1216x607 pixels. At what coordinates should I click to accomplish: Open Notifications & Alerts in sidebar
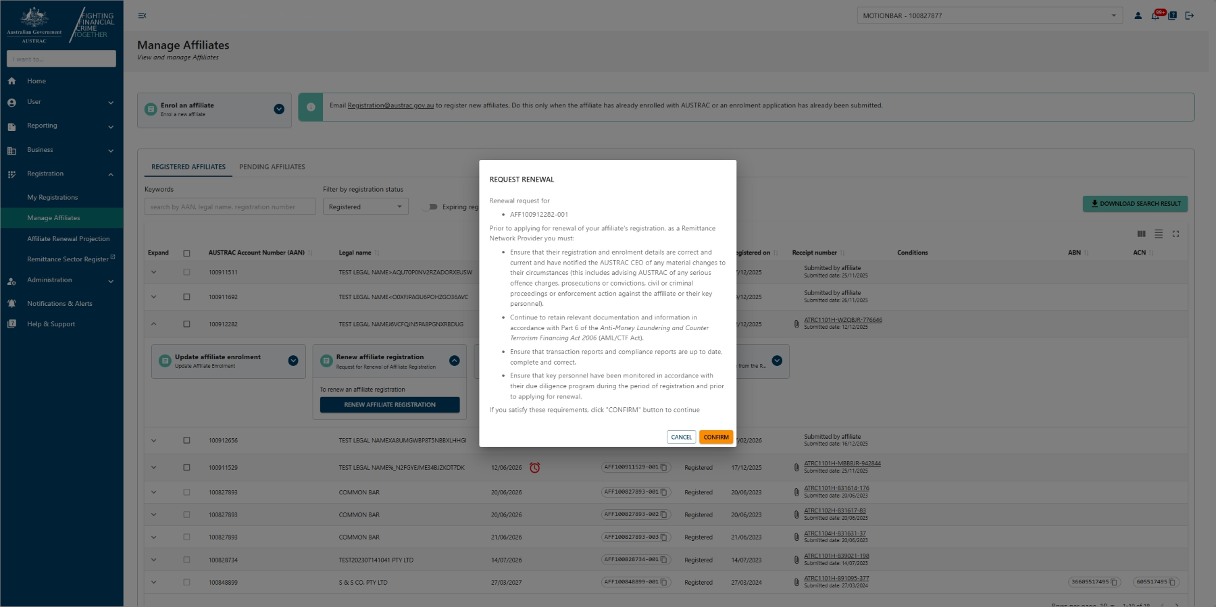point(59,304)
